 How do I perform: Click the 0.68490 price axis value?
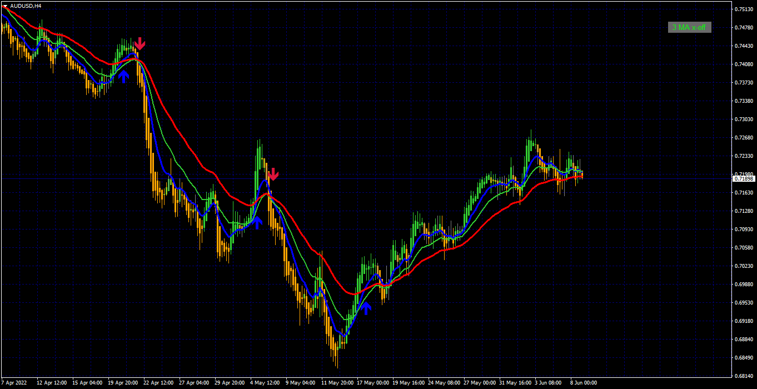pos(744,357)
